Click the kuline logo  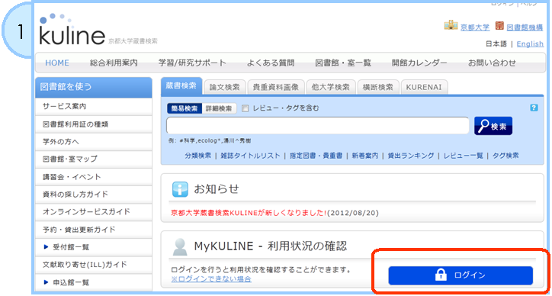[72, 30]
